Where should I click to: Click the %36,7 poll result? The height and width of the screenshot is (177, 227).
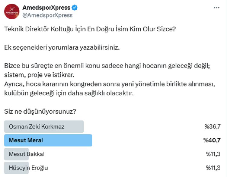coord(212,127)
